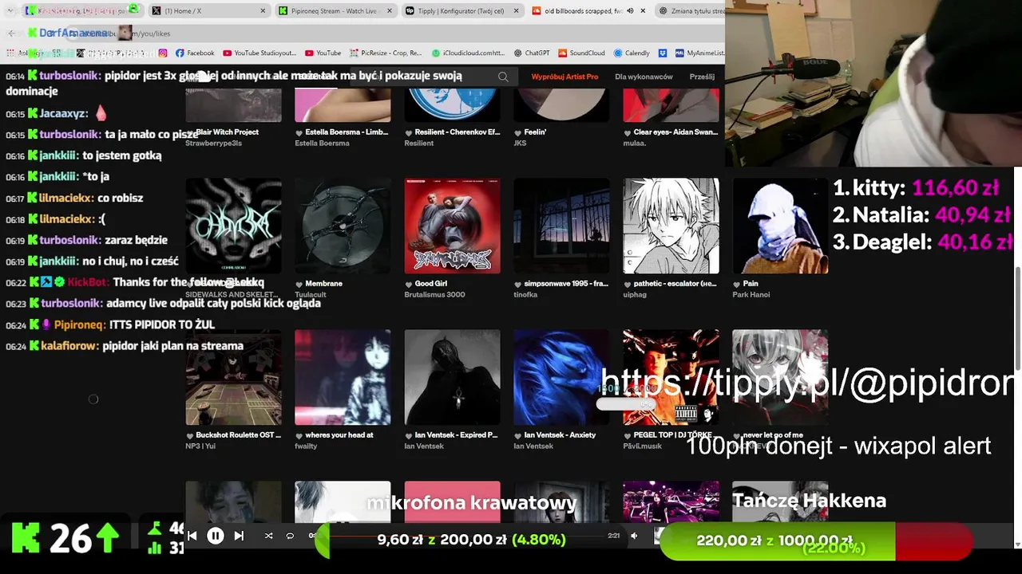
Task: Open the SoundCloud search magnifier icon
Action: [503, 77]
